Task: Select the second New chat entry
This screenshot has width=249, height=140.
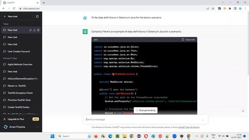Action: [x=21, y=37]
